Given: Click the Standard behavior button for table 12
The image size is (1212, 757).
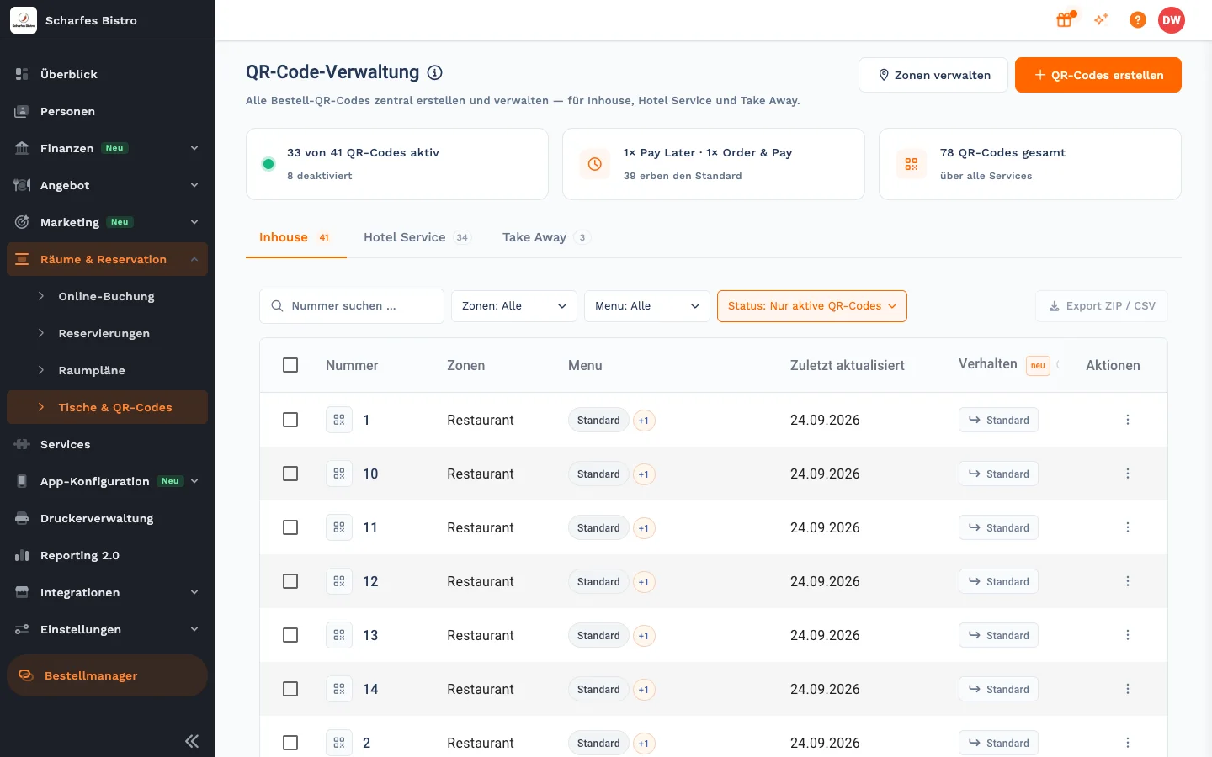Looking at the screenshot, I should point(998,581).
